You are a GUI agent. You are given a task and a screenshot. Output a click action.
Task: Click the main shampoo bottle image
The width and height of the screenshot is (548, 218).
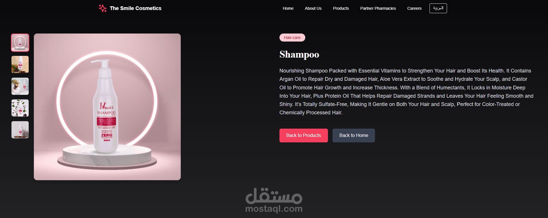click(107, 107)
